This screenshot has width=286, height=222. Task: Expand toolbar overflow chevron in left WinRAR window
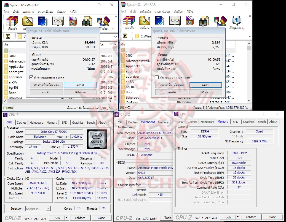pyautogui.click(x=116, y=17)
